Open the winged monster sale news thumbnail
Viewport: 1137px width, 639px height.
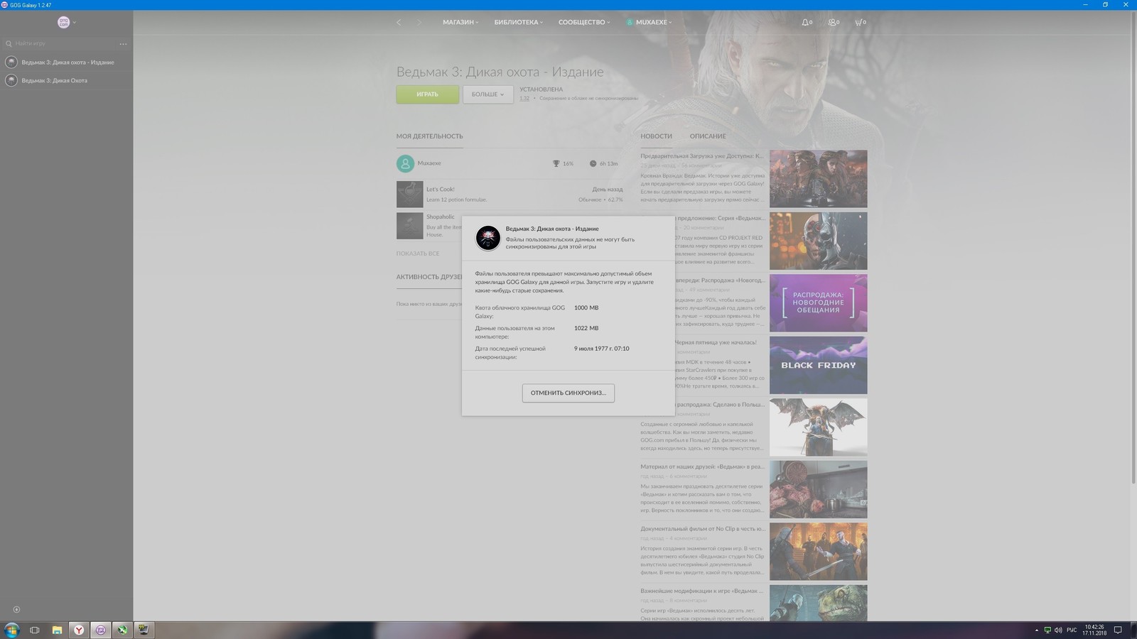(x=818, y=427)
